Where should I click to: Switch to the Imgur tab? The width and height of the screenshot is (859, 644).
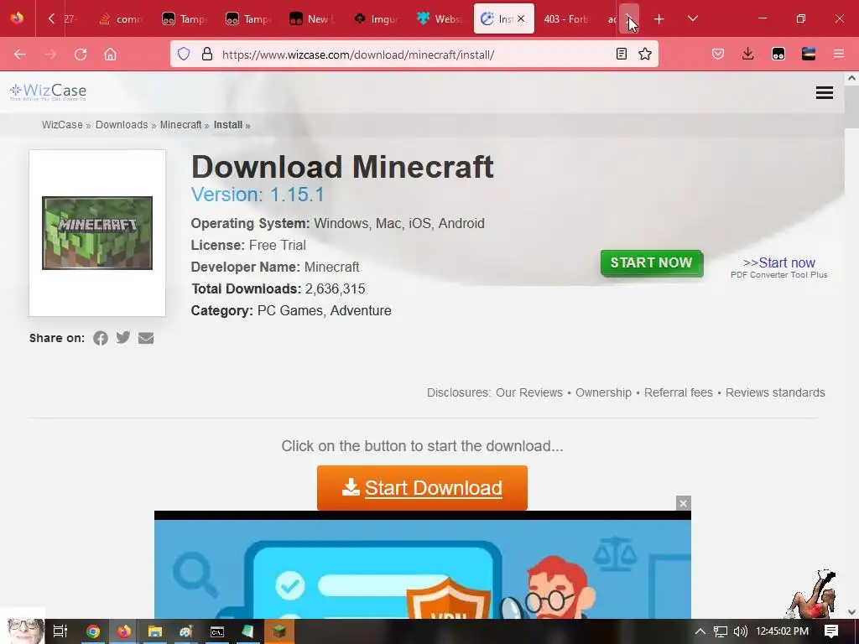(x=377, y=19)
